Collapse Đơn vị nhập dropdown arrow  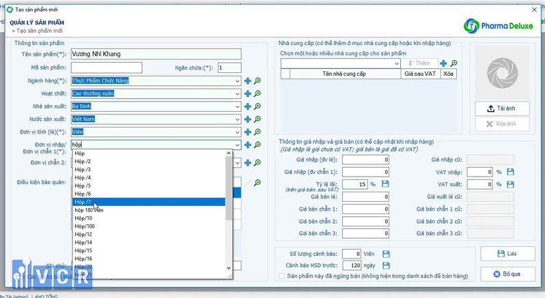238,145
